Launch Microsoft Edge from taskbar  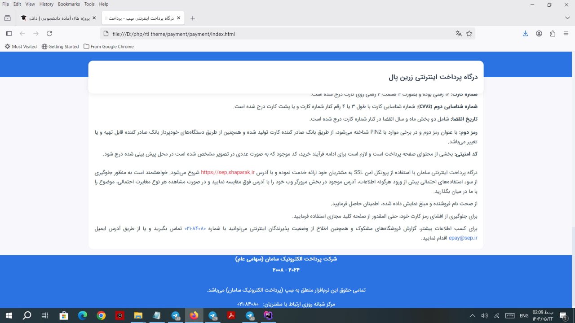(83, 315)
